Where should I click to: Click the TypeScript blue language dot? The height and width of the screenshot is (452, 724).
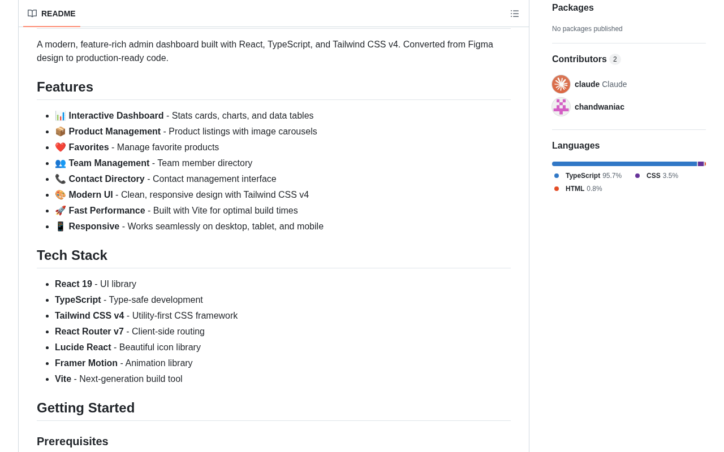point(557,176)
